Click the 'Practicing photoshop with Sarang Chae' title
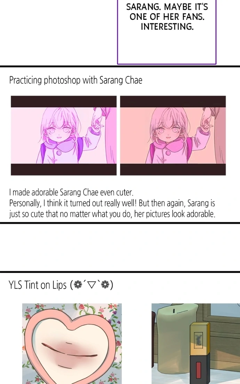This screenshot has height=384, width=240. [76, 80]
